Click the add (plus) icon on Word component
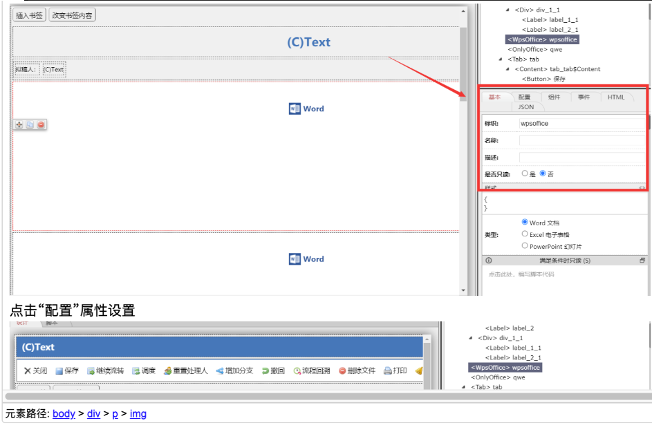The width and height of the screenshot is (652, 432). click(19, 124)
